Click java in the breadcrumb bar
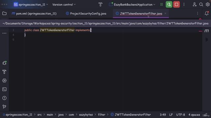The image size is (211, 118). [x=61, y=115]
